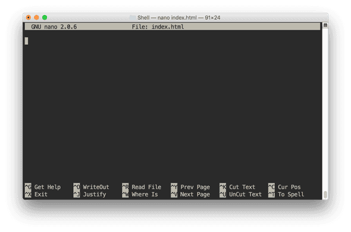Click the ^V Next Page shortcut
The width and height of the screenshot is (351, 232).
click(x=190, y=194)
